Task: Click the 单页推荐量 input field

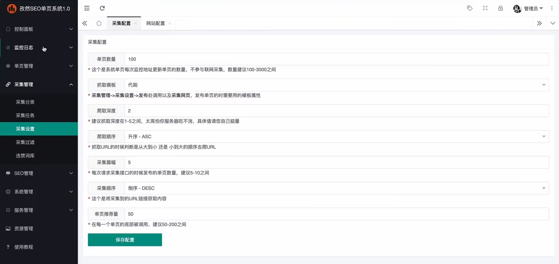Action: click(x=337, y=214)
